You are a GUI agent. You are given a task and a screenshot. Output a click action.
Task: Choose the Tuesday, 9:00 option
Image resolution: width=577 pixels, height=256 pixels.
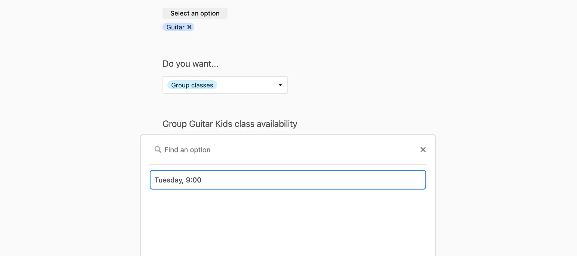tap(288, 180)
